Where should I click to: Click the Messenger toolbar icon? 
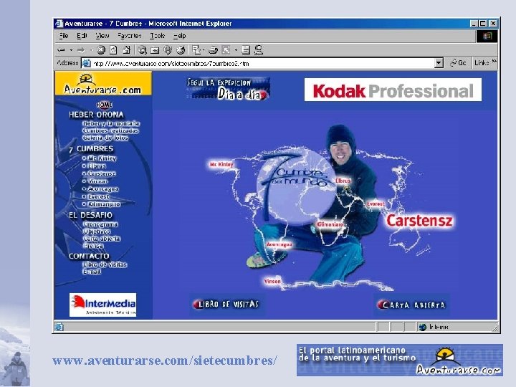(259, 50)
